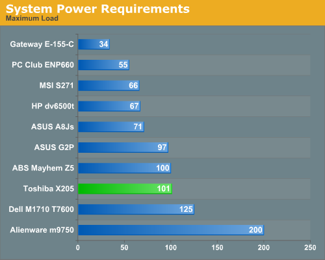Select the 'ASUS G2P' label
The height and width of the screenshot is (260, 325).
[x=54, y=148]
